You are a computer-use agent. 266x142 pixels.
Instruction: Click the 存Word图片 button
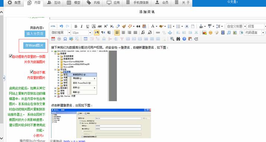coord(34,46)
